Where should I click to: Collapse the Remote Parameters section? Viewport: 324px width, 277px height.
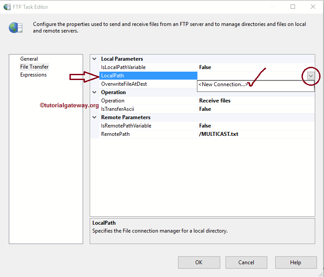click(x=94, y=117)
